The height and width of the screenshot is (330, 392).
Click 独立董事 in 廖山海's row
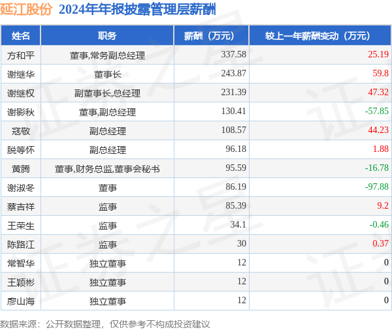108,301
